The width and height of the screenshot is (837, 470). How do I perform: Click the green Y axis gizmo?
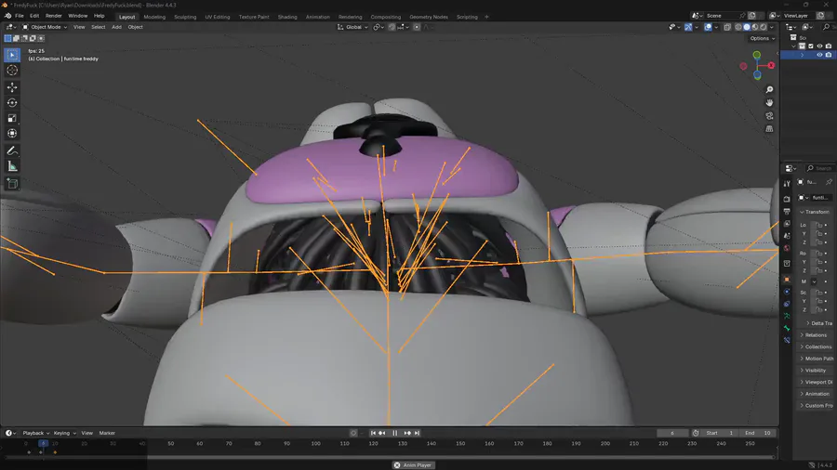[756, 55]
